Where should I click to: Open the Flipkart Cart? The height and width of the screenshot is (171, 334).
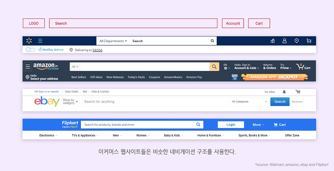(279, 125)
